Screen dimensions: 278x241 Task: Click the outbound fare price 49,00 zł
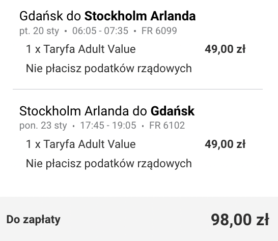(225, 49)
